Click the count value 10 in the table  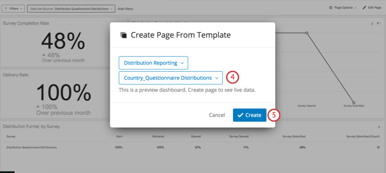378,148
